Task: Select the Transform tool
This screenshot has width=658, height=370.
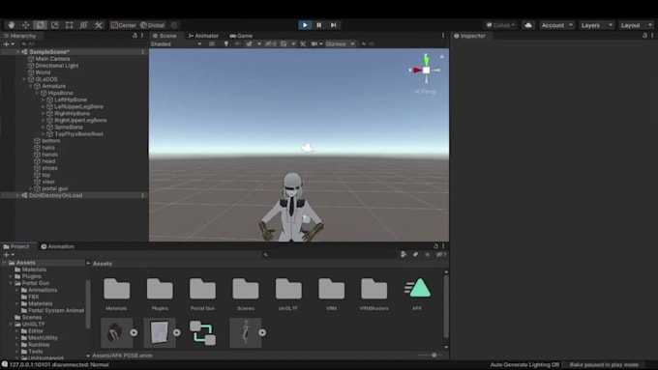Action: (83, 25)
